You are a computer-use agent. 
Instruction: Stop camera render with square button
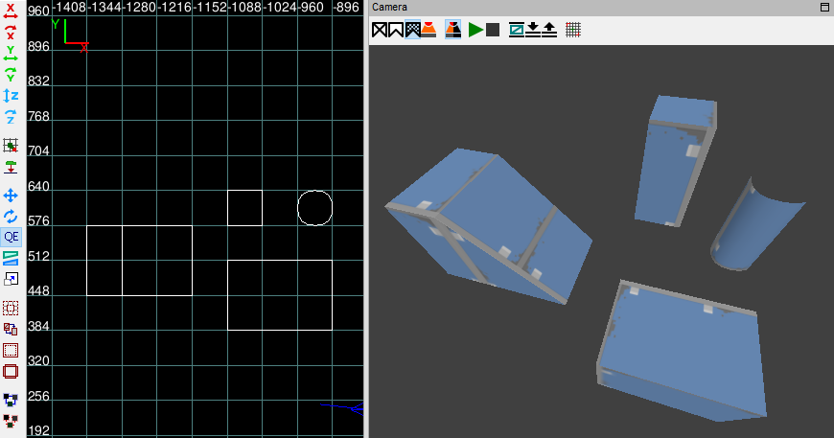pyautogui.click(x=493, y=30)
